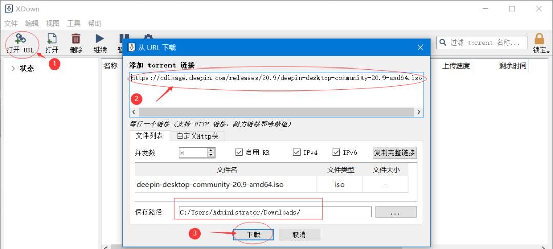Open the 帮助 menu
553x249 pixels.
pos(95,24)
